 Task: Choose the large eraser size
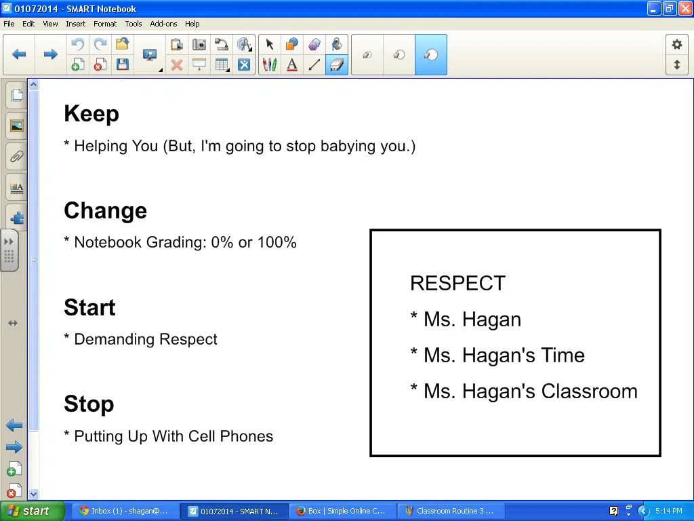coord(431,54)
